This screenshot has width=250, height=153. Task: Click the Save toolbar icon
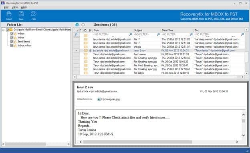click(x=21, y=16)
